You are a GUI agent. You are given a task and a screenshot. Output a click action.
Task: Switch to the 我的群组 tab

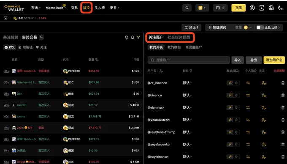point(174,47)
